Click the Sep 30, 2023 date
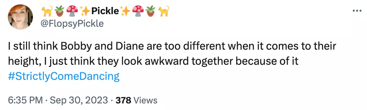 (x=79, y=100)
